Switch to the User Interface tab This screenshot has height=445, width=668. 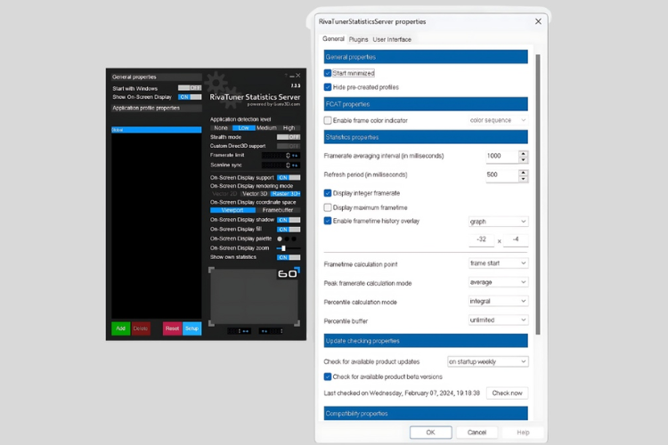392,39
